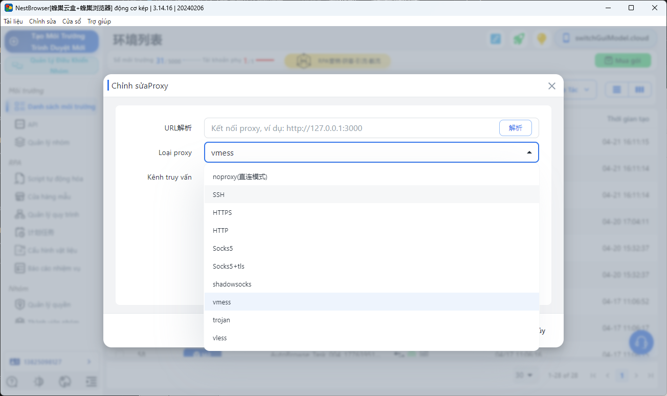Click the yellow lightbulb icon
The image size is (667, 396).
[542, 39]
